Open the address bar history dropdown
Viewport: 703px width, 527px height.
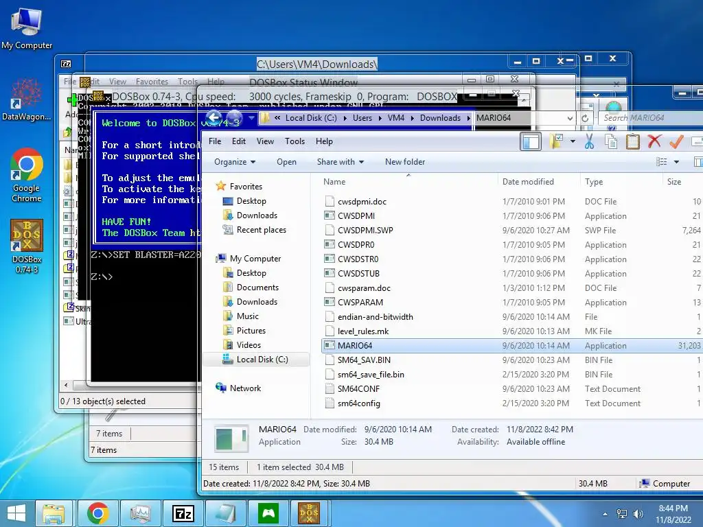coord(570,119)
